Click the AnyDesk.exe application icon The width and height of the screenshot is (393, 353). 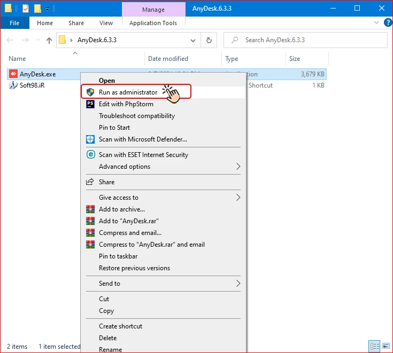13,74
